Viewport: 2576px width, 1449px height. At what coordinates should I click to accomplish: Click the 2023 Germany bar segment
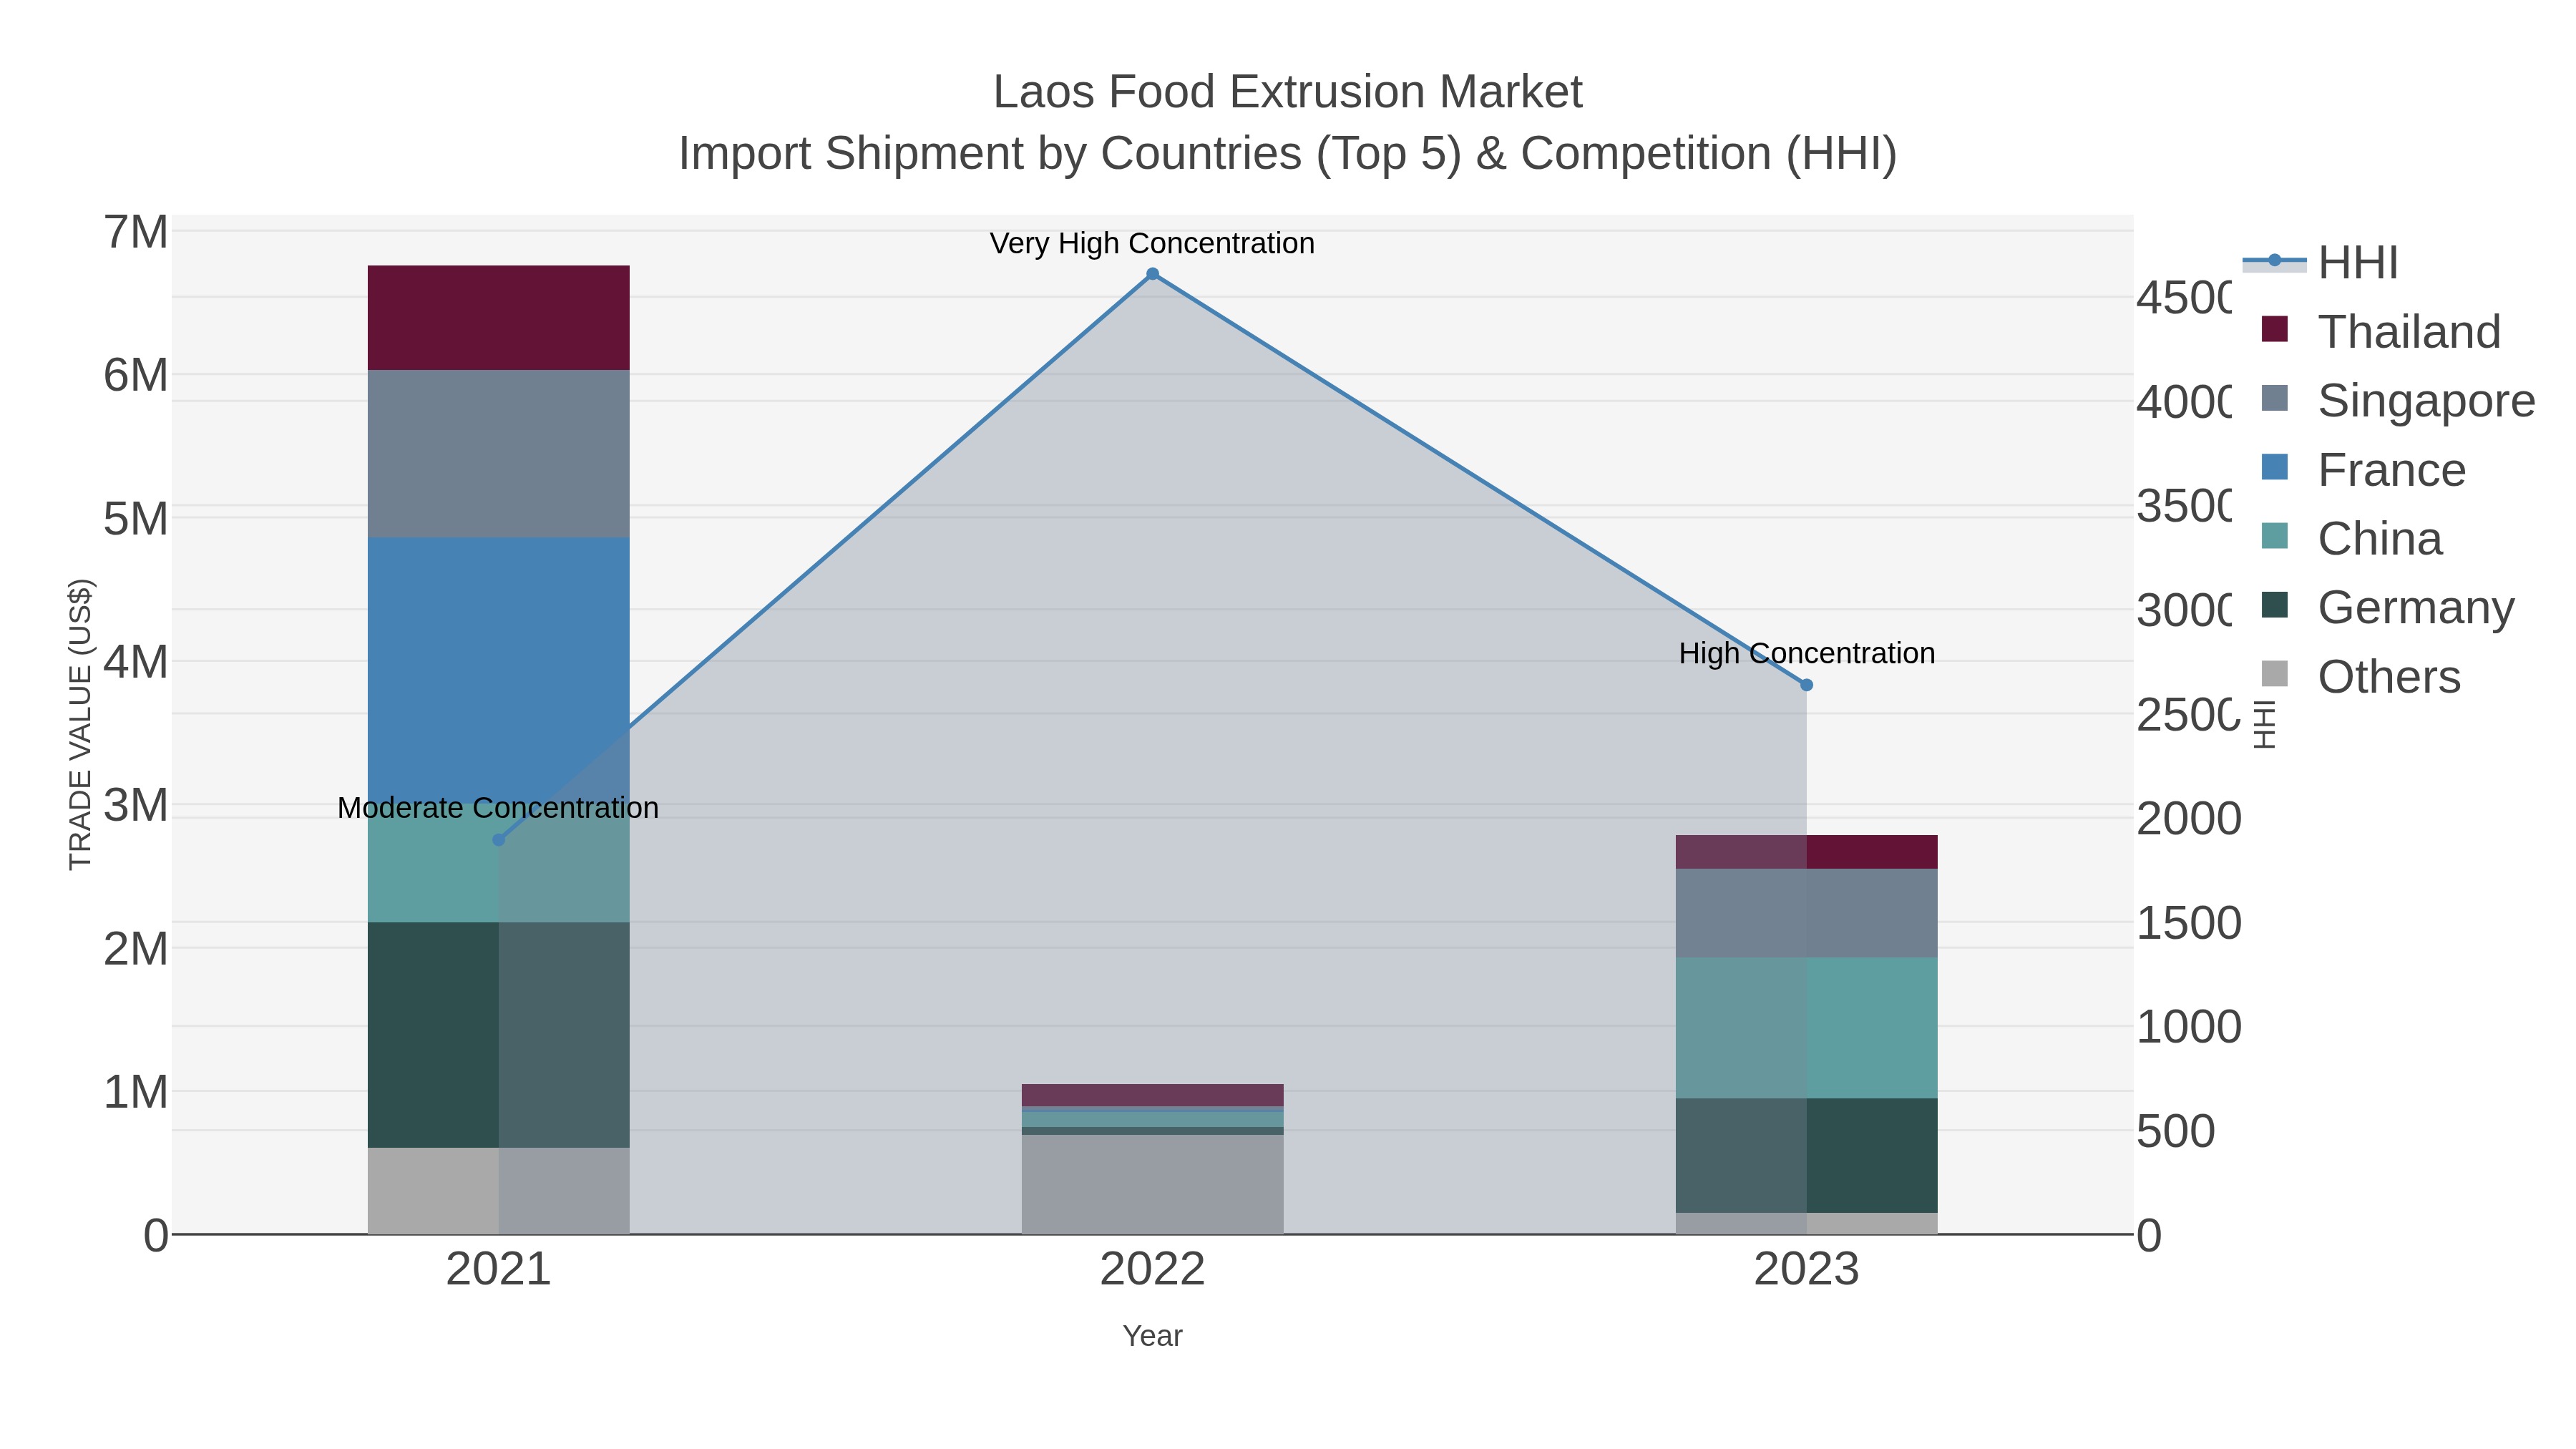pyautogui.click(x=1806, y=1156)
